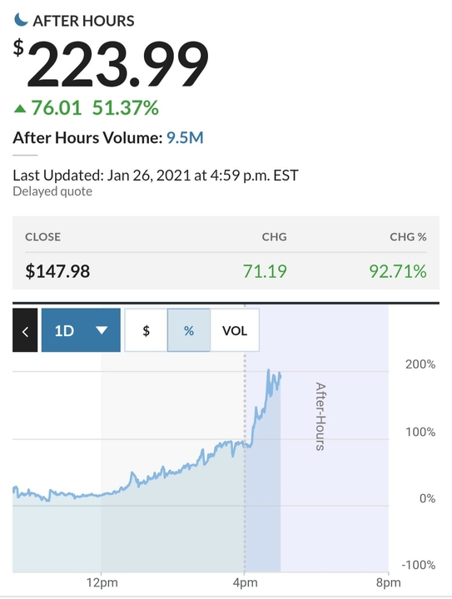Click the $147.98 close price

pyautogui.click(x=57, y=271)
